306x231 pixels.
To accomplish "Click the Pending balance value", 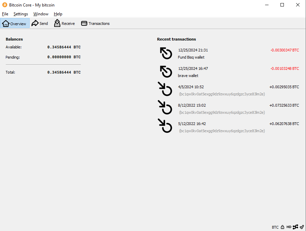I will pos(64,57).
